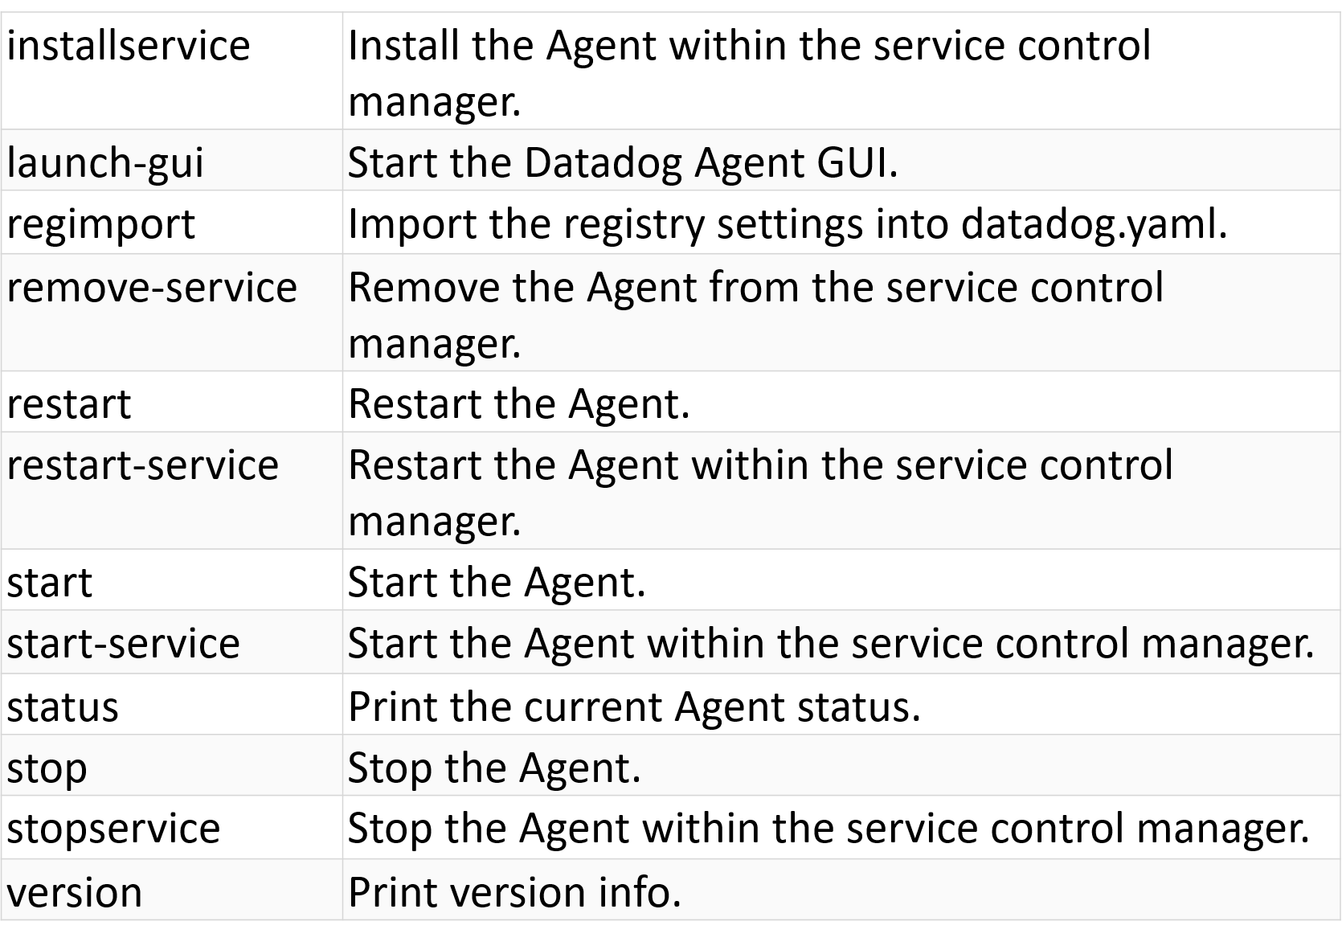
Task: Select the stopservice command name
Action: tap(113, 829)
